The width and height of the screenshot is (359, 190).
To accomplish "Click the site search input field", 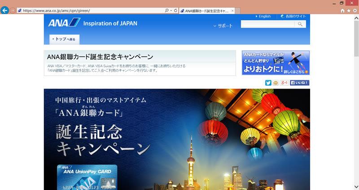I will point(267,24).
